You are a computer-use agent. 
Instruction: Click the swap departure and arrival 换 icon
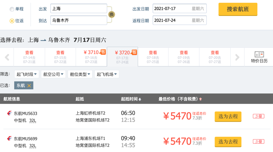point(111,15)
